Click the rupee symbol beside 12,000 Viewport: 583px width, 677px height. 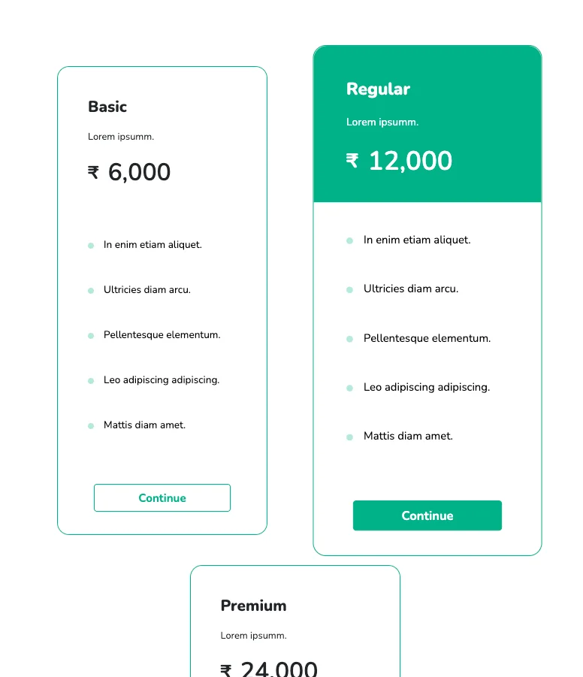351,160
